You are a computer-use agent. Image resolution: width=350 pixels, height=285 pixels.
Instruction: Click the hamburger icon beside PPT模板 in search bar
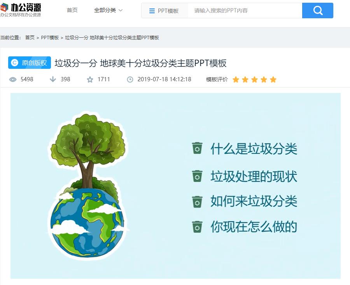151,10
